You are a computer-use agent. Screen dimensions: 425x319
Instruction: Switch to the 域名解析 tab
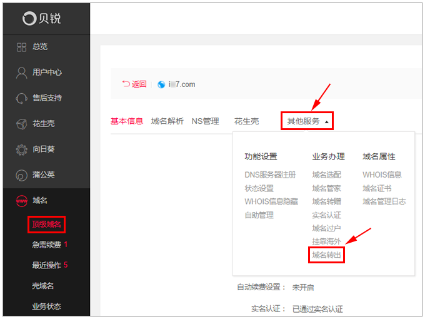tap(167, 121)
